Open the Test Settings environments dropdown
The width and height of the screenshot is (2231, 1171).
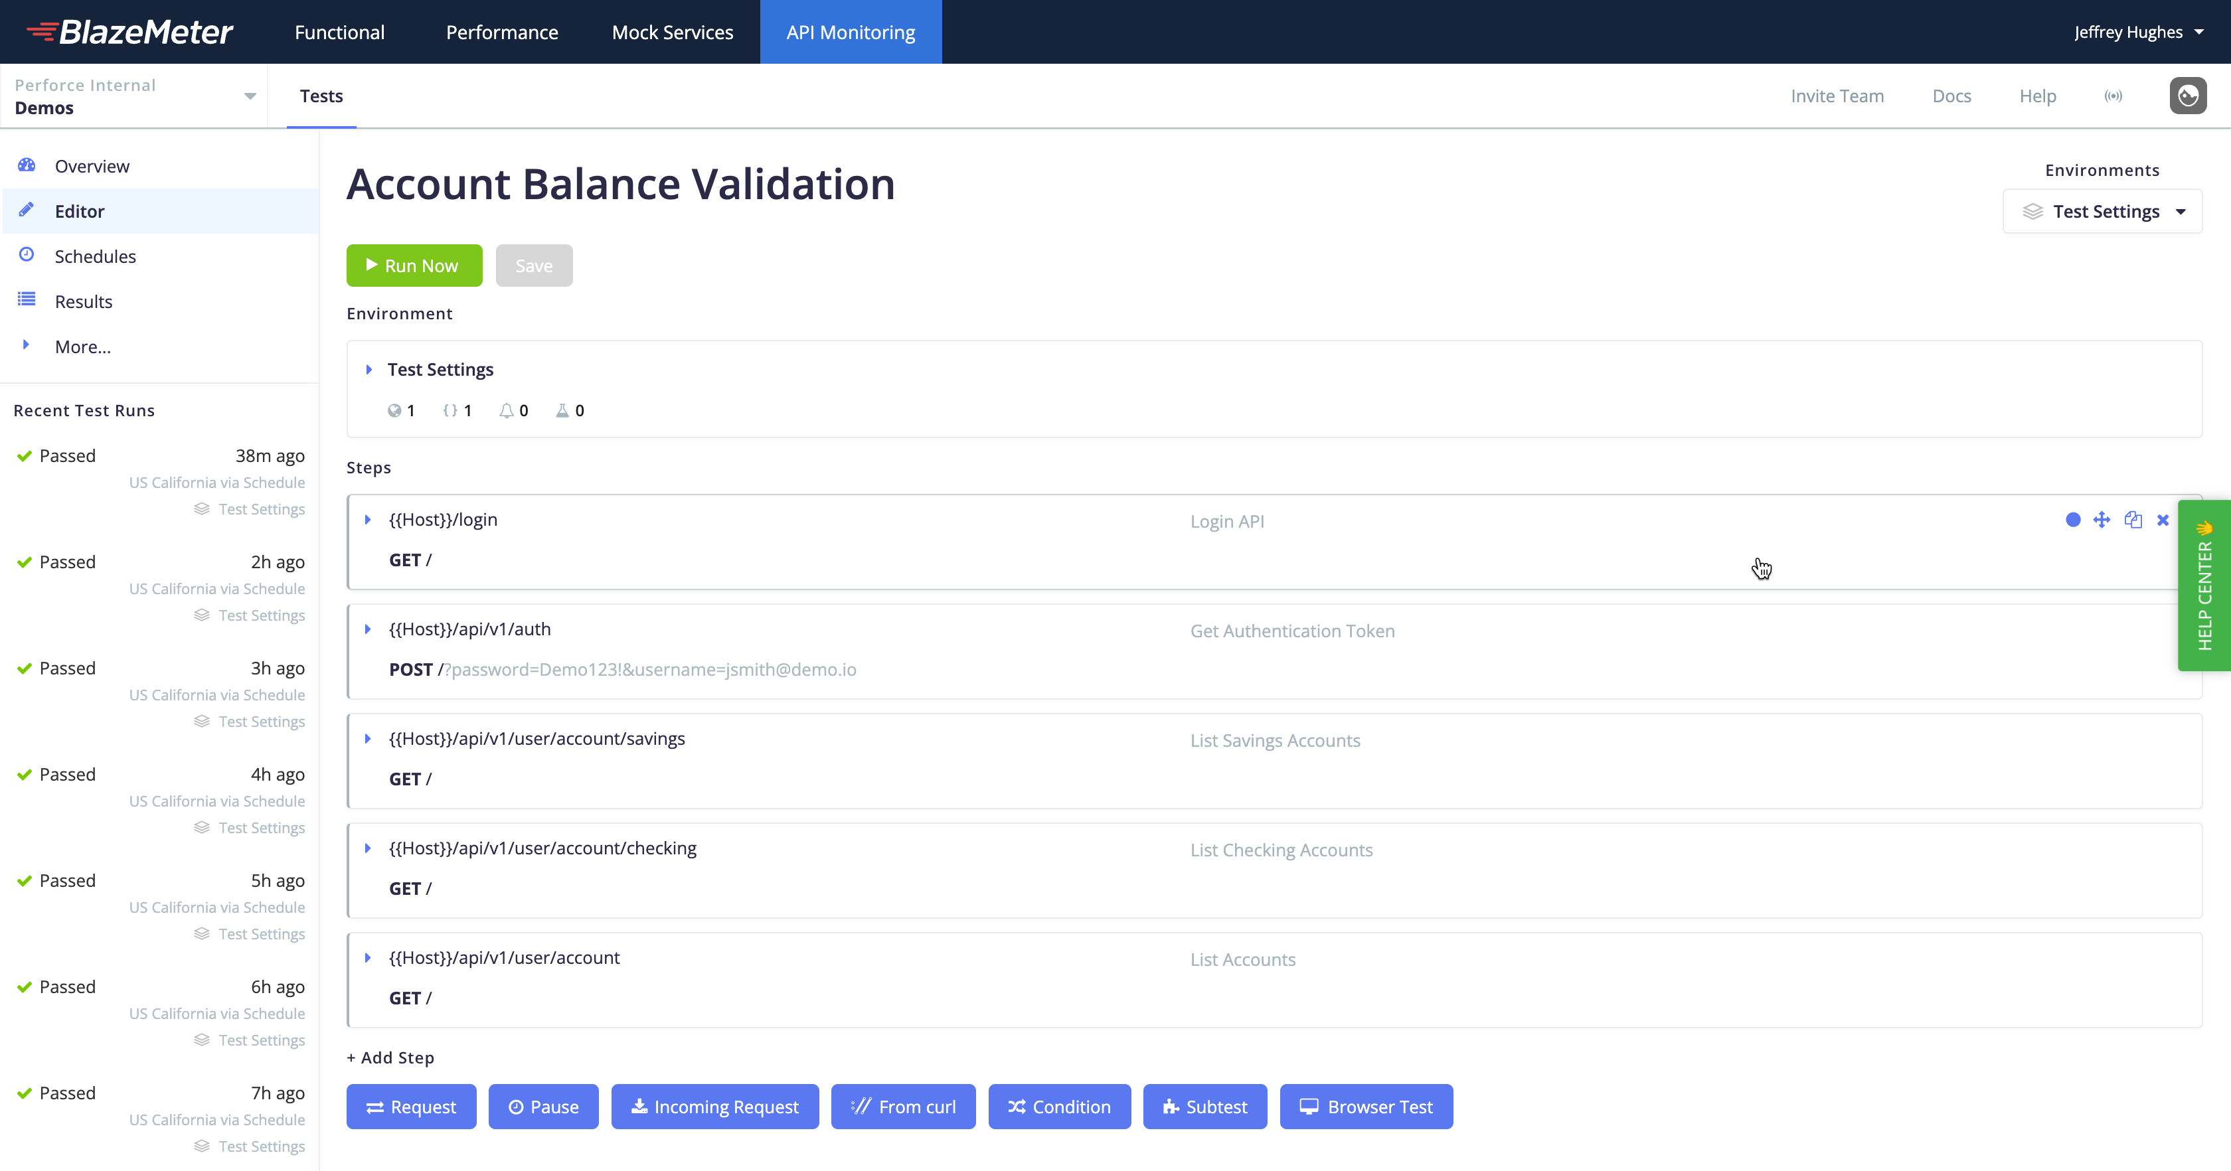2103,210
